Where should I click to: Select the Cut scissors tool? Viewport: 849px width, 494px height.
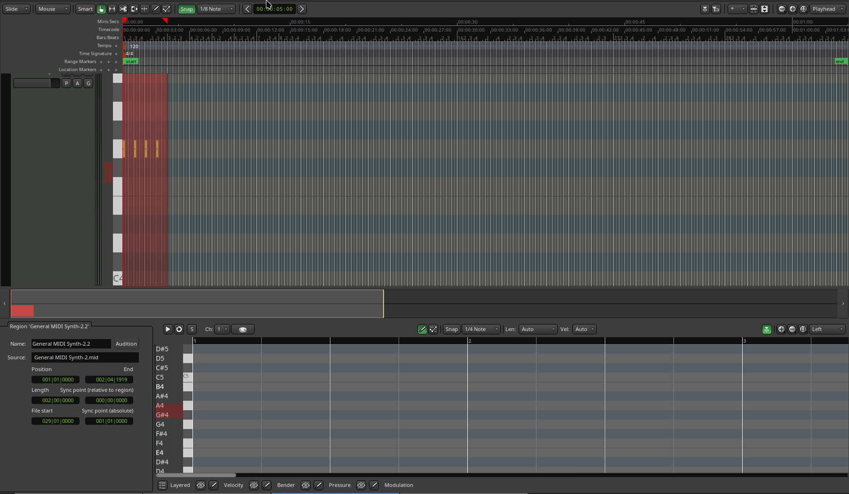tap(123, 9)
